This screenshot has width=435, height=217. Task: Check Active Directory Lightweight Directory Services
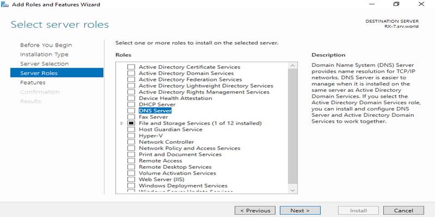tap(131, 86)
